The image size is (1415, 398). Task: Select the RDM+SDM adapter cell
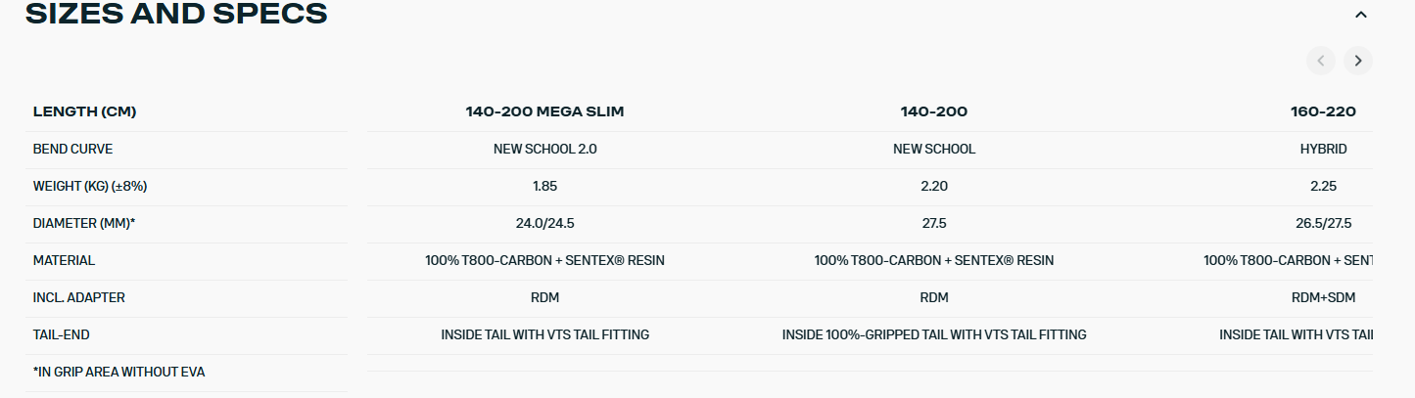pos(1323,297)
